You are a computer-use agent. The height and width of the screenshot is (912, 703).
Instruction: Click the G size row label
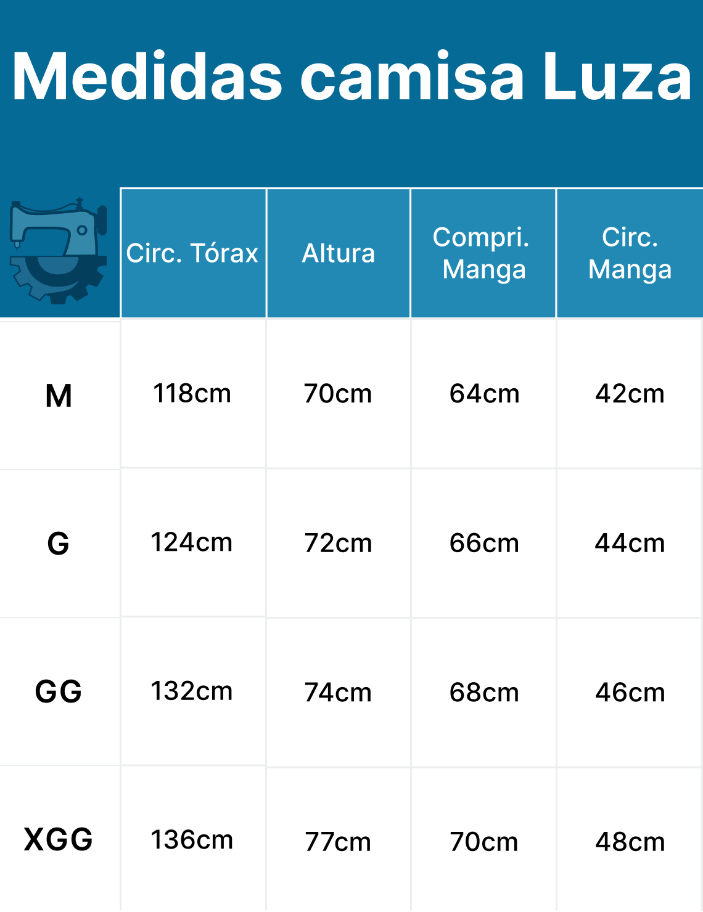[x=59, y=544]
